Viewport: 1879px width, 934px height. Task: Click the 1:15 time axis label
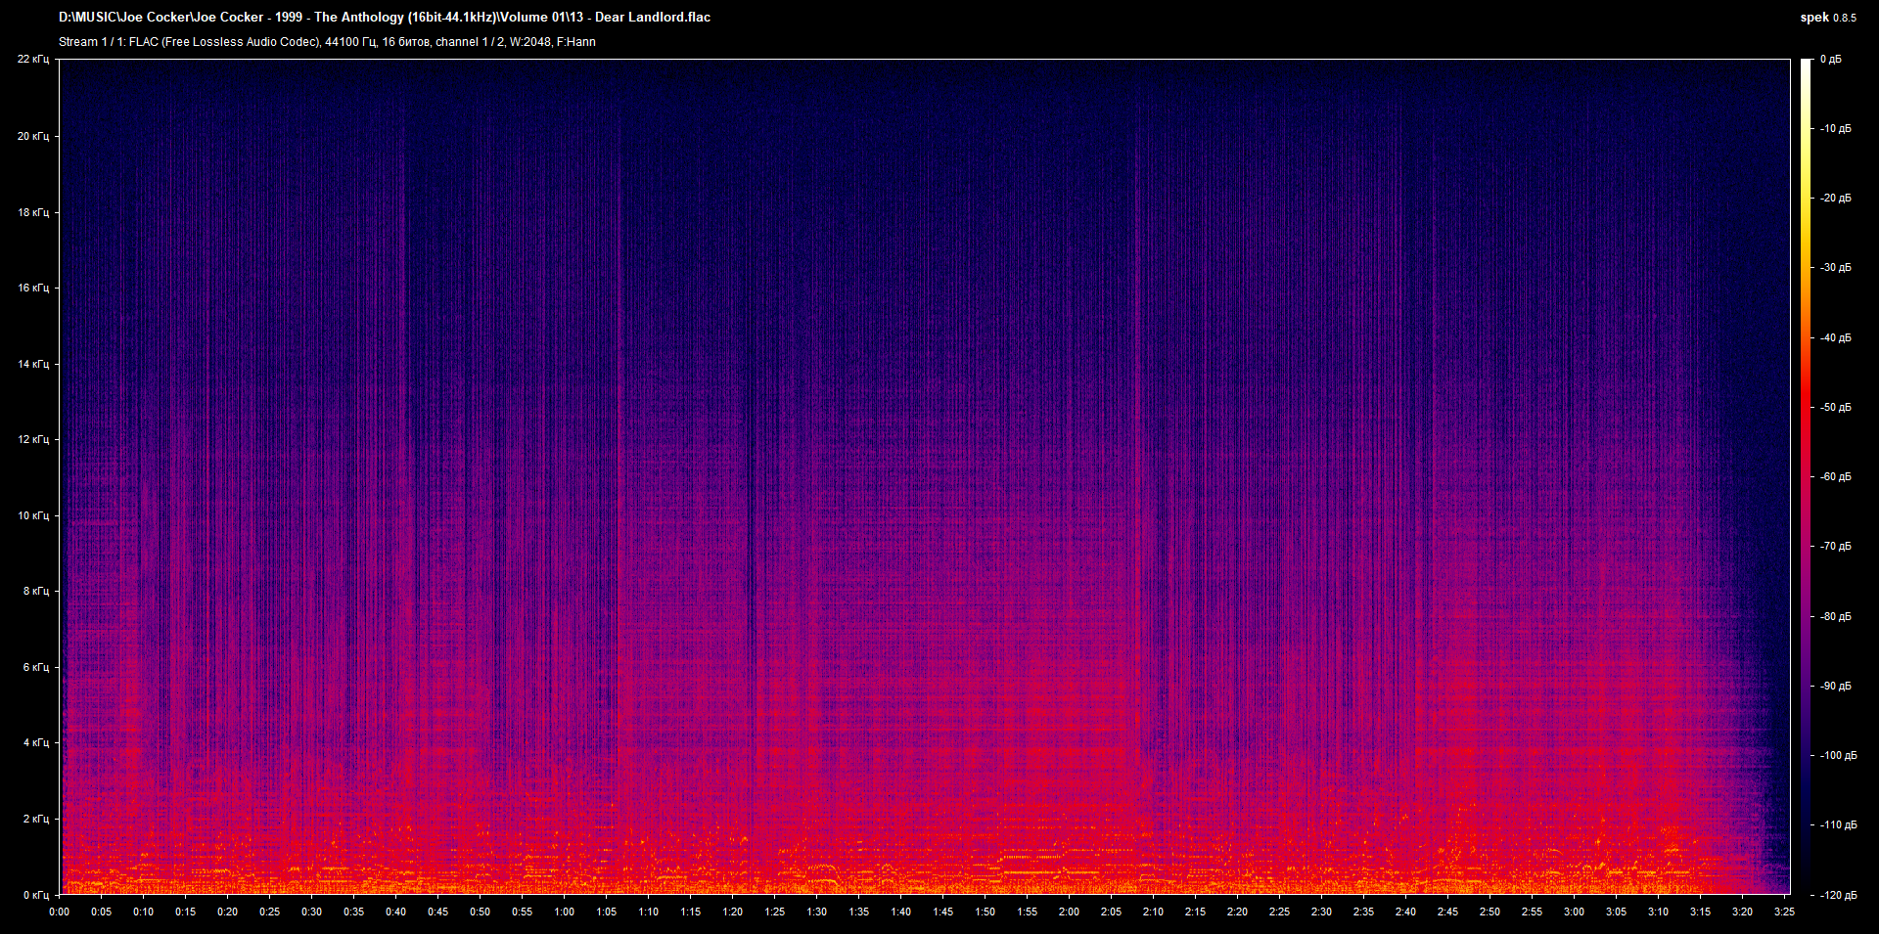pyautogui.click(x=690, y=912)
